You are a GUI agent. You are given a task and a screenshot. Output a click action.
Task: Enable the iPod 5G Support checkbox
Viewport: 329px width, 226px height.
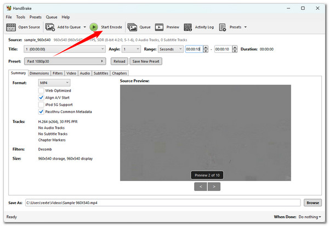click(x=41, y=105)
